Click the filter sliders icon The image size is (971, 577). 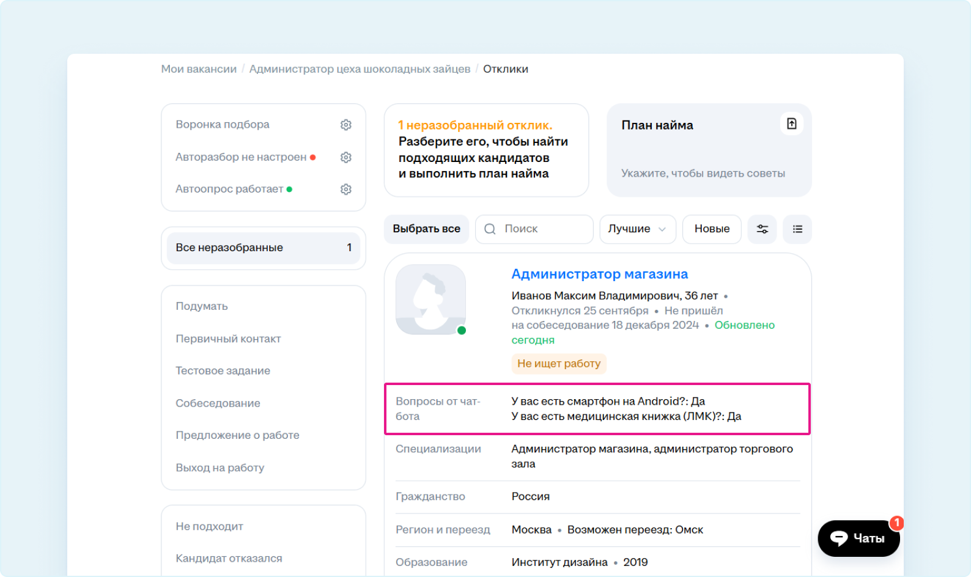pos(762,229)
